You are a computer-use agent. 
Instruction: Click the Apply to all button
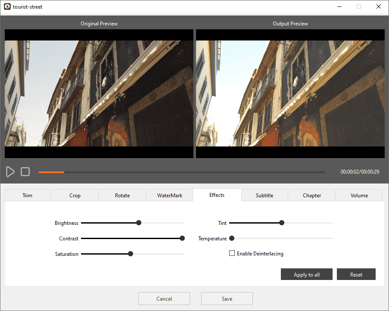pos(307,275)
